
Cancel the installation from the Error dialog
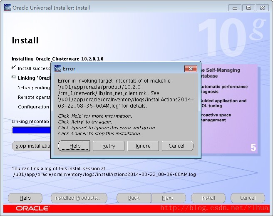coord(177,146)
